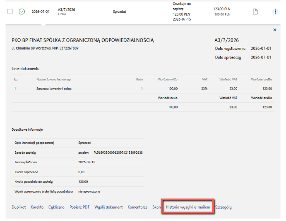Close the invoice details panel with X
Screen dimensions: 286x221
(275, 30)
